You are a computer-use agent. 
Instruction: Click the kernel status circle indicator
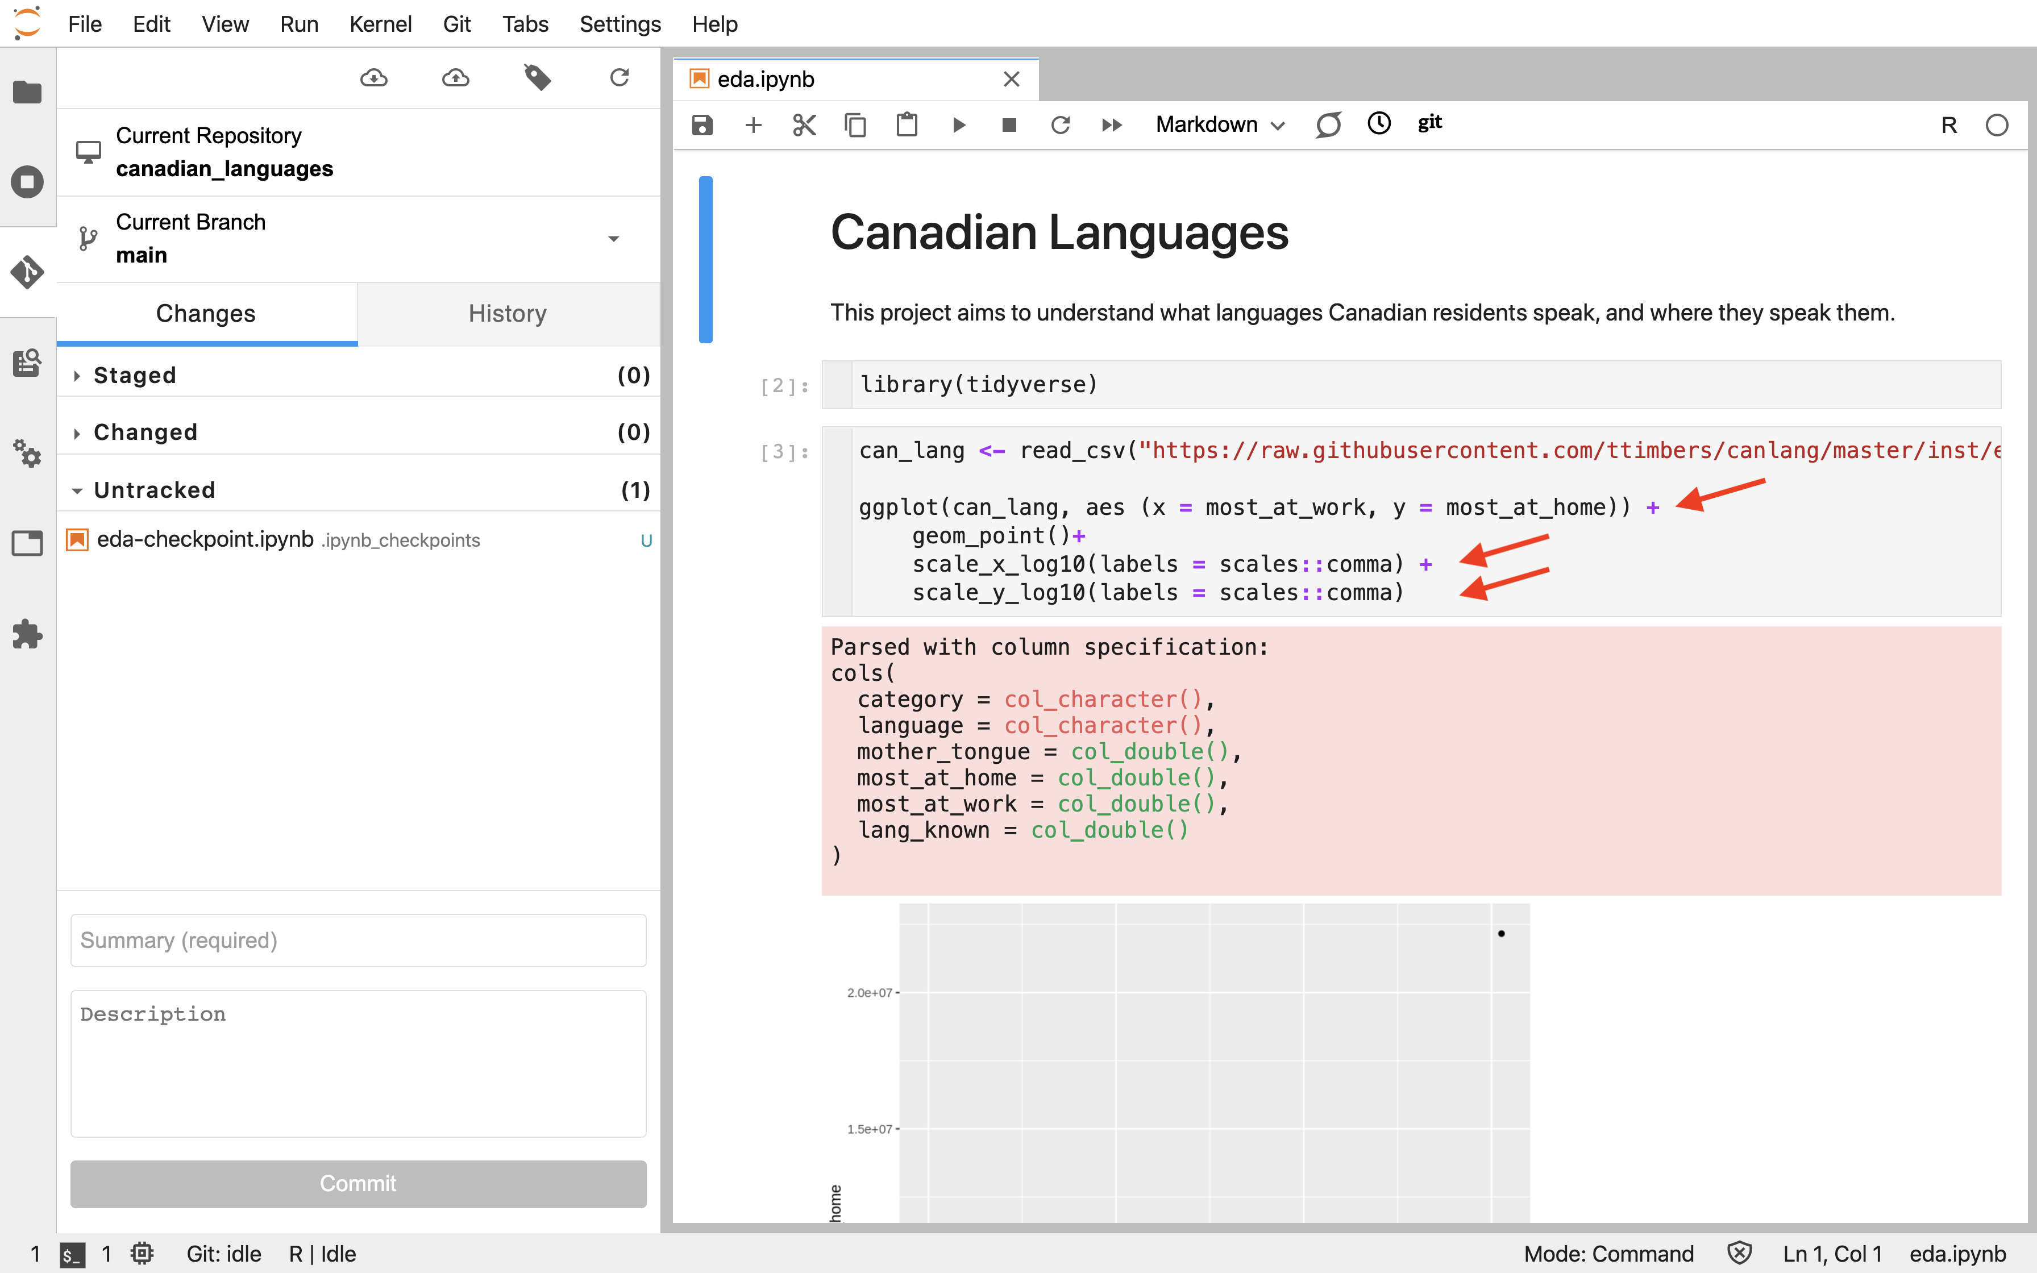pos(1997,126)
